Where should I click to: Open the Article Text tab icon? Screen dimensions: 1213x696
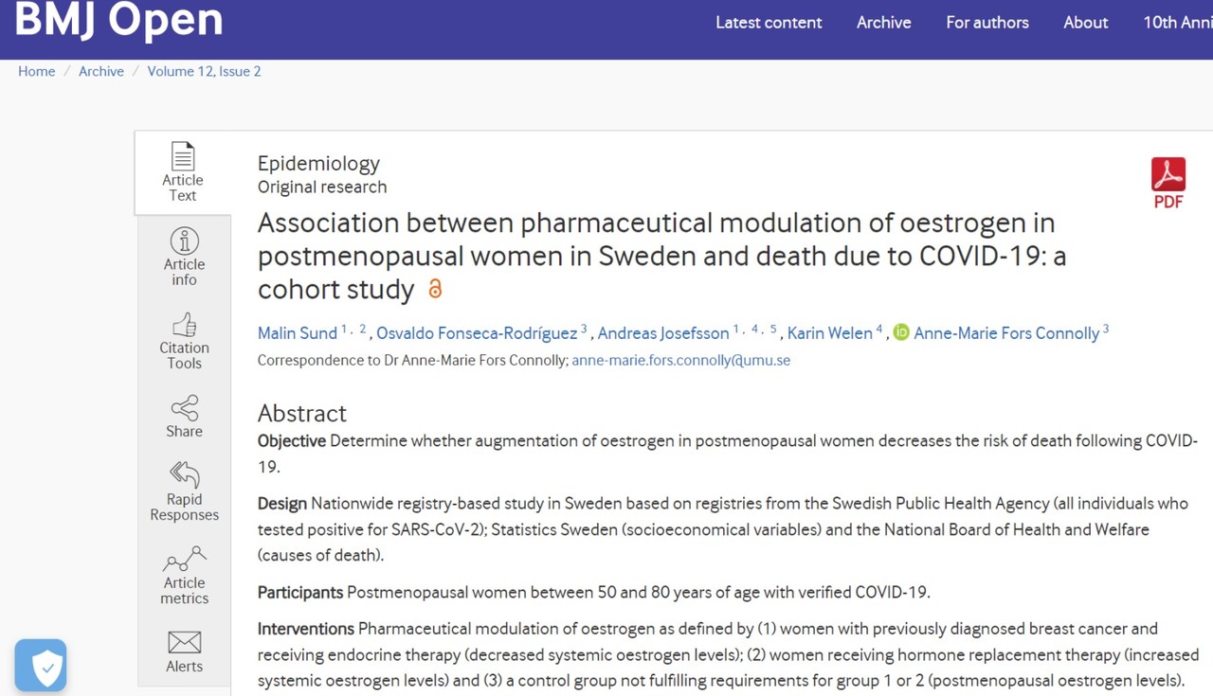pos(183,157)
